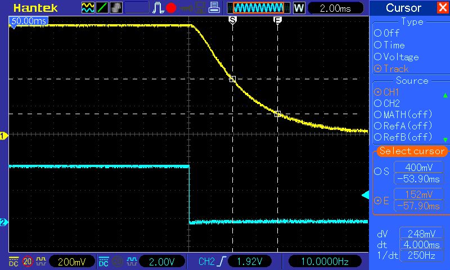Screen dimensions: 450x270
Task: Click the cyan trigger level arrow
Action: pos(365,195)
